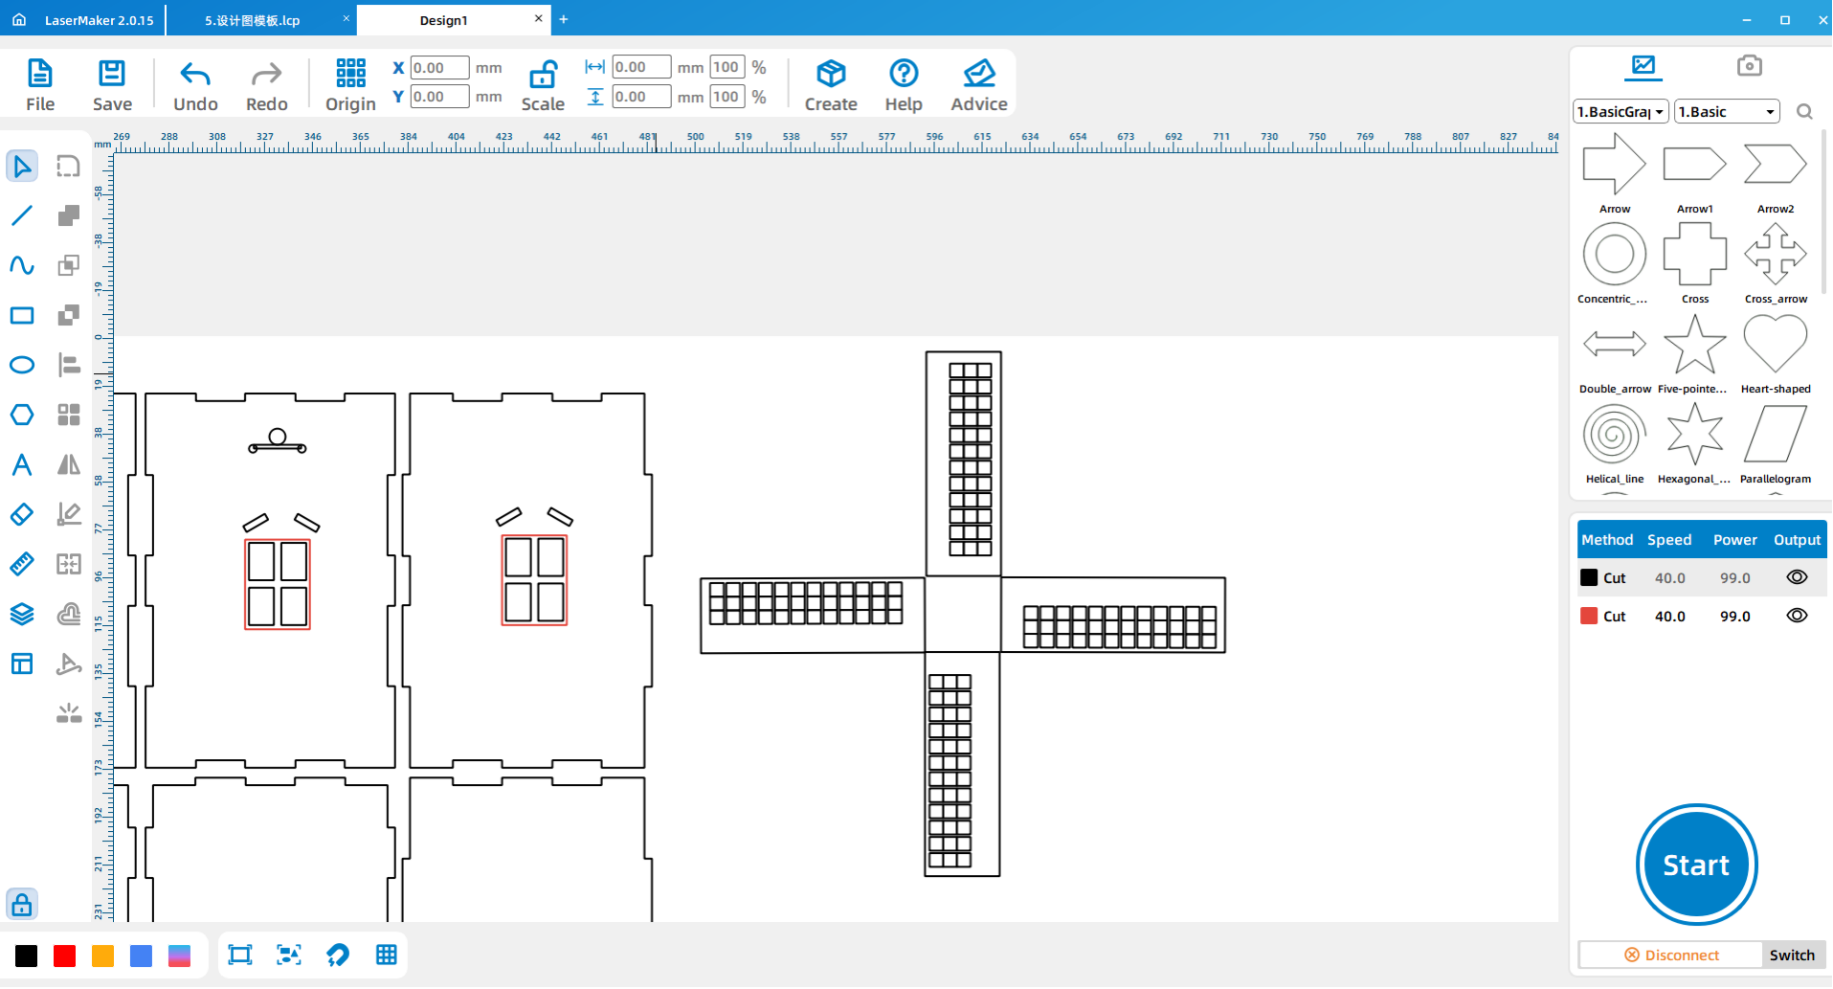Image resolution: width=1833 pixels, height=989 pixels.
Task: Click the Switch button
Action: 1792,955
